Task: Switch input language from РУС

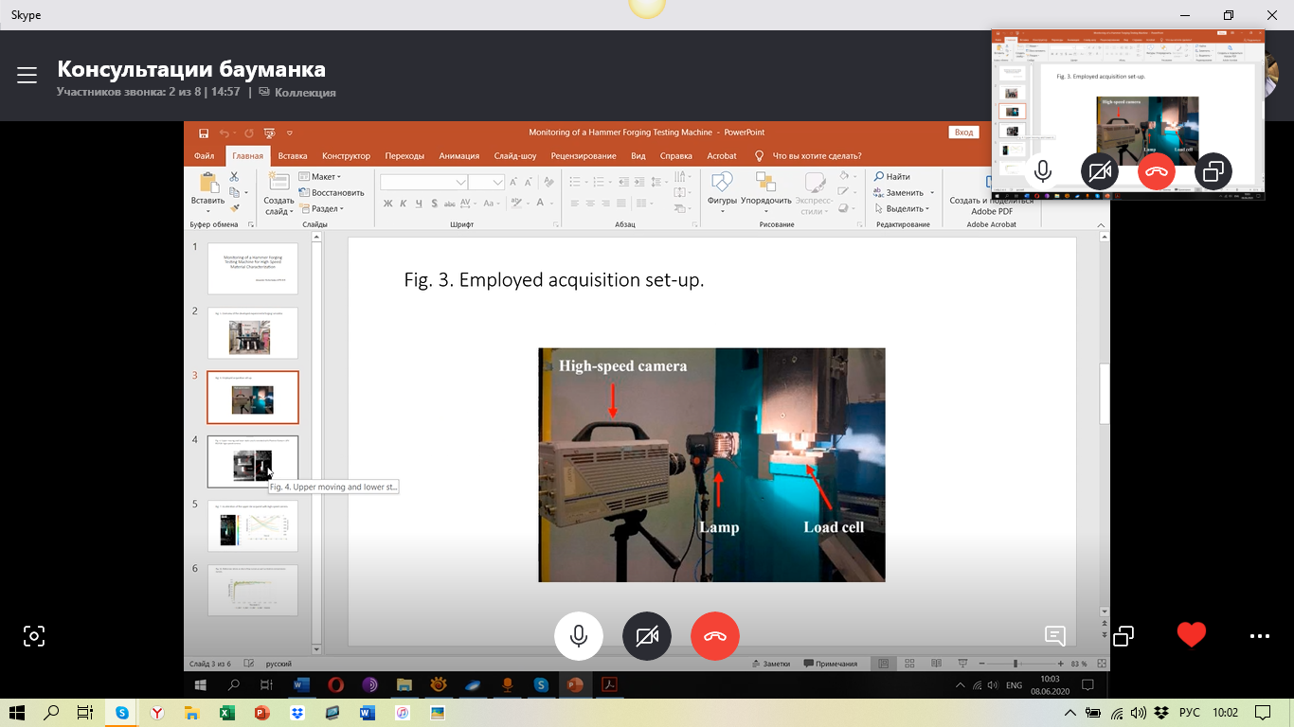Action: [x=1188, y=713]
